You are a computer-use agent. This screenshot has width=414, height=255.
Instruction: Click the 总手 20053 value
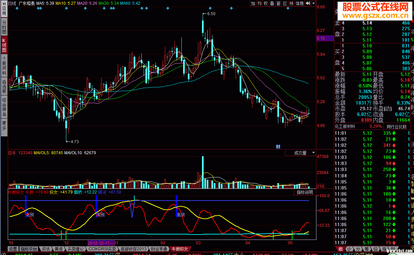pos(365,97)
